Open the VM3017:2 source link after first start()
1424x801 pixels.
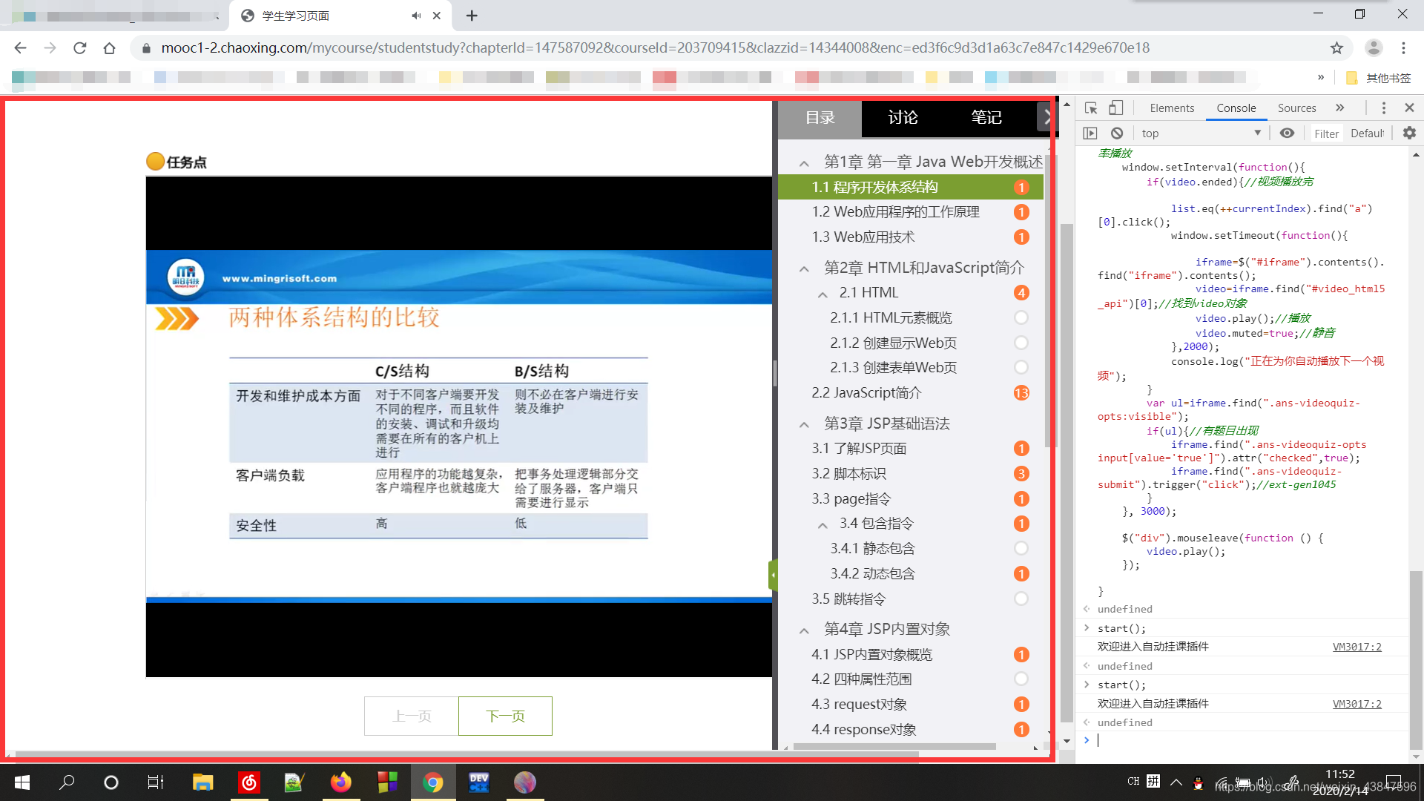coord(1357,647)
